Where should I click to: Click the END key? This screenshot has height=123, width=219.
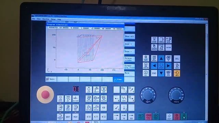click(154, 73)
